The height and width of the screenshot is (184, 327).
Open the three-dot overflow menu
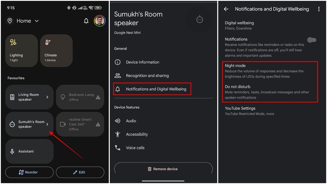click(x=319, y=9)
